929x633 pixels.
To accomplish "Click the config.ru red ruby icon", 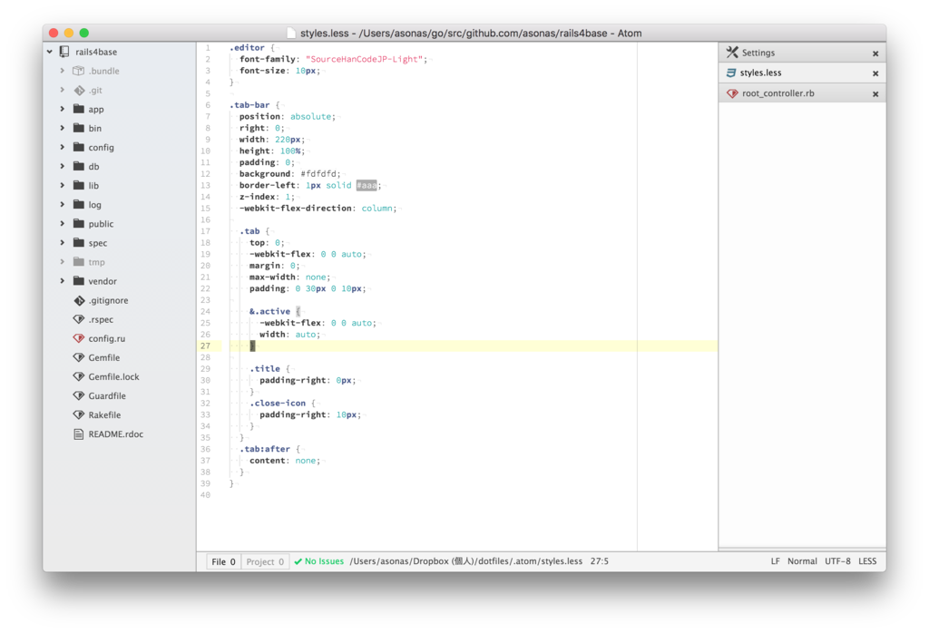I will tap(79, 338).
